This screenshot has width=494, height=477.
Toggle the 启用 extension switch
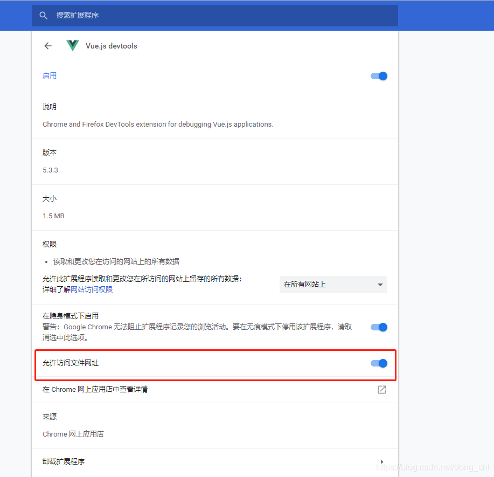[379, 76]
